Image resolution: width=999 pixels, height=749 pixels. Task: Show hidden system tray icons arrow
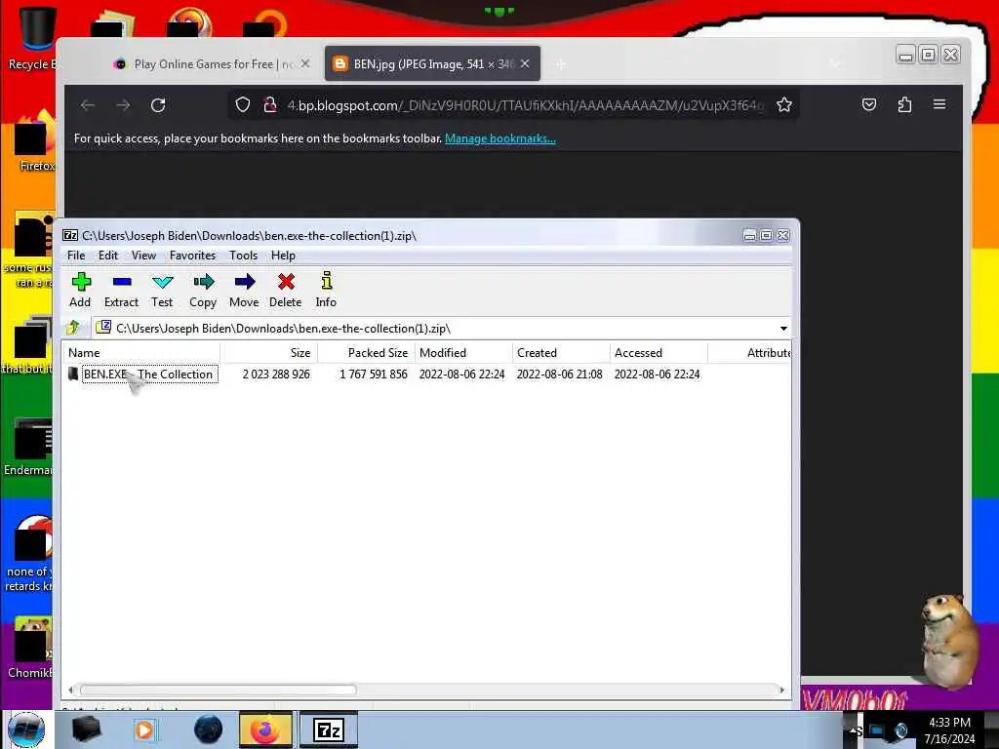(x=853, y=729)
